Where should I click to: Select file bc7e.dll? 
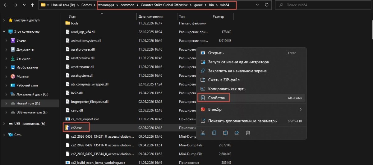coord(77,93)
